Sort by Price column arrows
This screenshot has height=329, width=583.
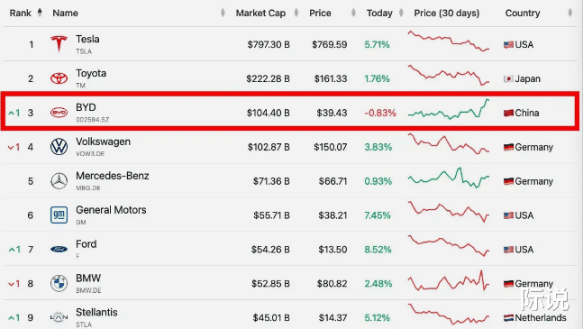pyautogui.click(x=353, y=13)
